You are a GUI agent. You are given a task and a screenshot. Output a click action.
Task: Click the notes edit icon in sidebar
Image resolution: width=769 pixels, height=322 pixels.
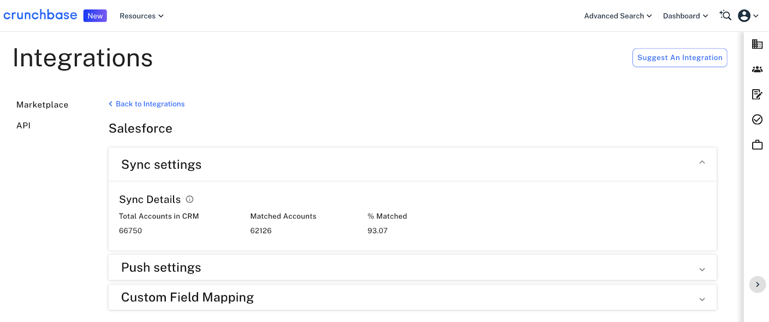coord(757,94)
